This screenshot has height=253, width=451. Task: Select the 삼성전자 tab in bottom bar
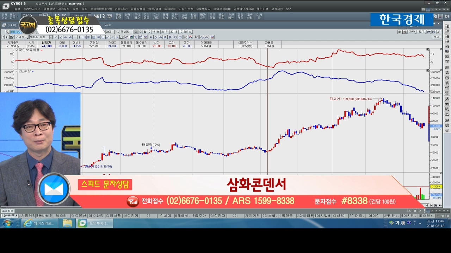point(217,216)
